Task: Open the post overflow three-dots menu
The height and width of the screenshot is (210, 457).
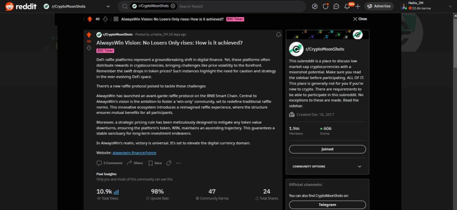Action: 178,163
